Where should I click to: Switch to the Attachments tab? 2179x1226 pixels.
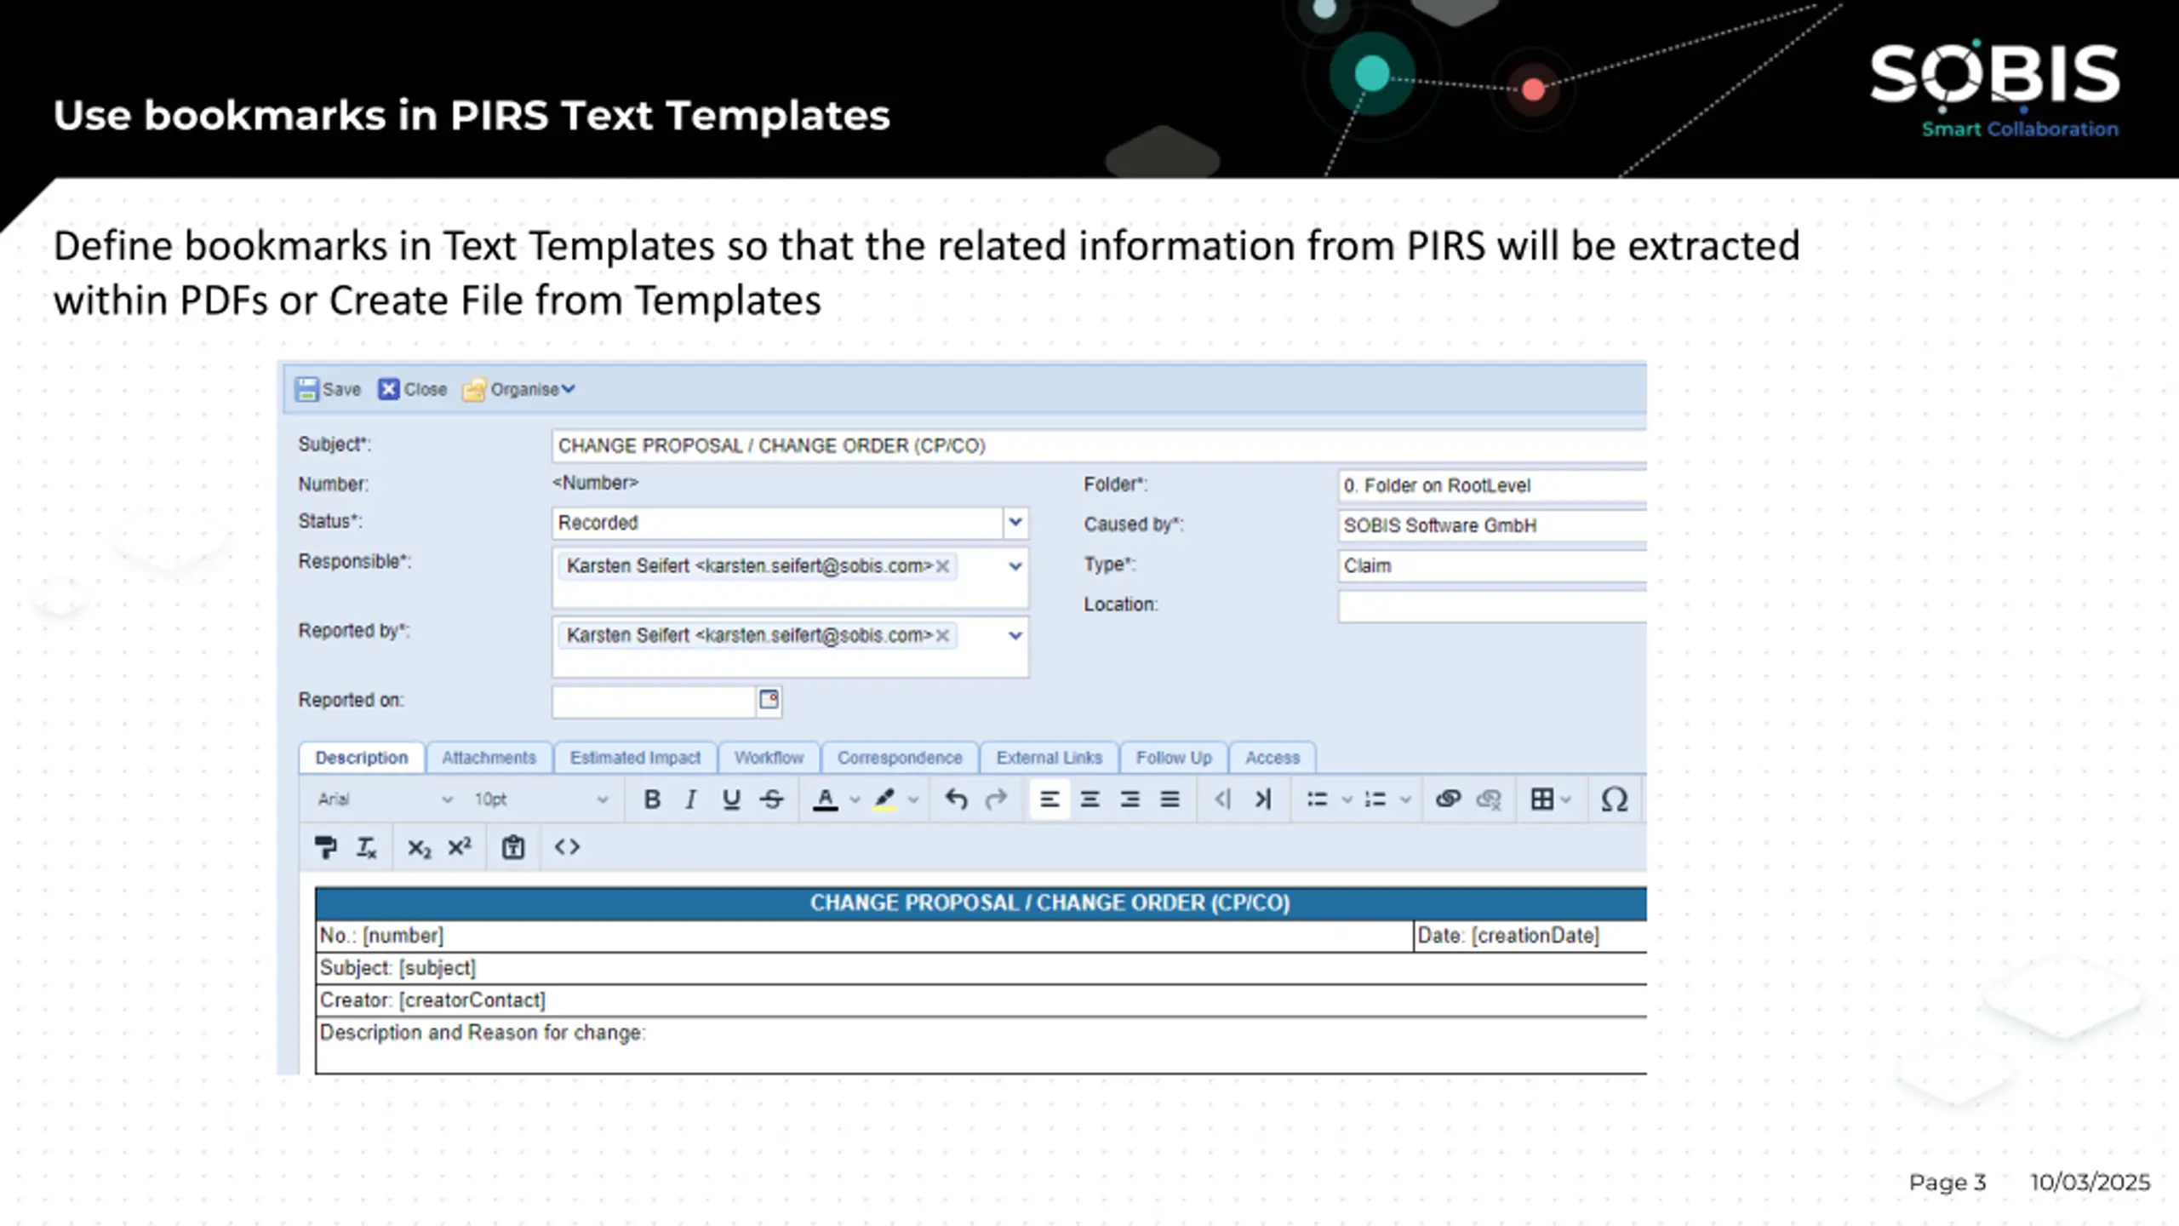[489, 757]
